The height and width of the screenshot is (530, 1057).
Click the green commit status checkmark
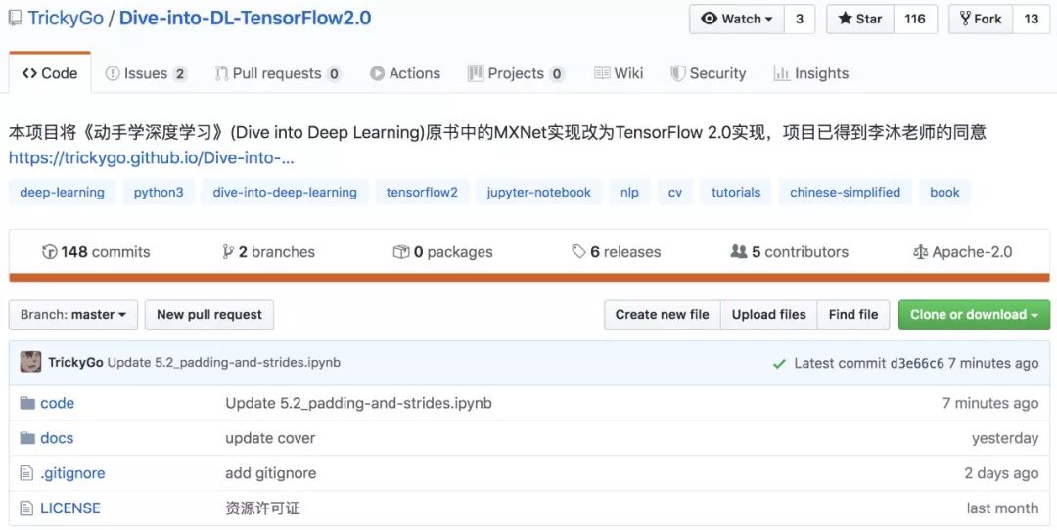[779, 363]
